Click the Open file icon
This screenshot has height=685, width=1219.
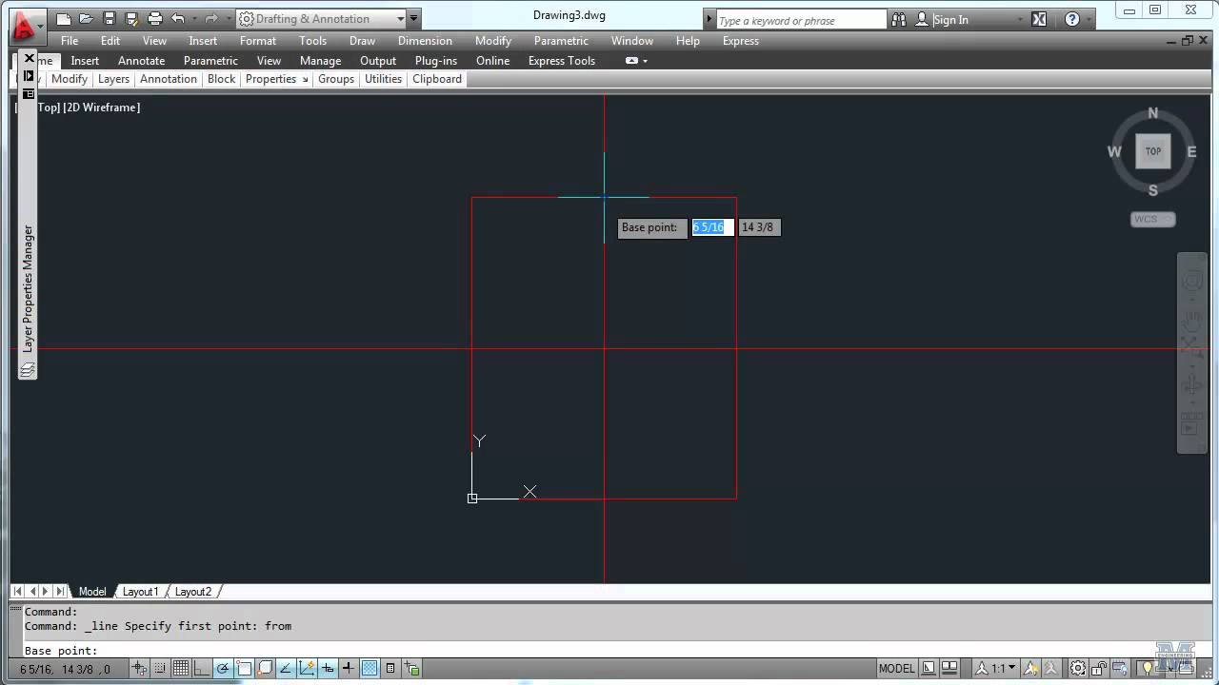coord(86,19)
